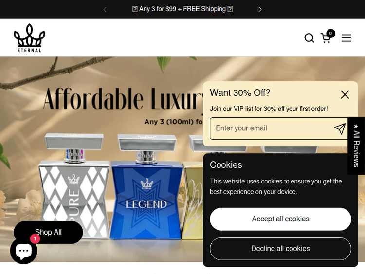Open the search magnifier icon

pos(309,38)
